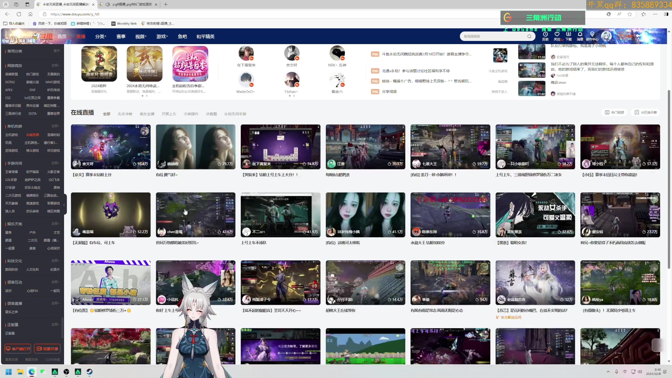Open 桃绘ya live stream thumbnail

click(620, 283)
